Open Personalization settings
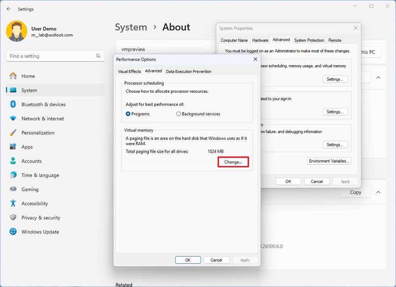Screen dimensions: 396x287 (x=39, y=132)
